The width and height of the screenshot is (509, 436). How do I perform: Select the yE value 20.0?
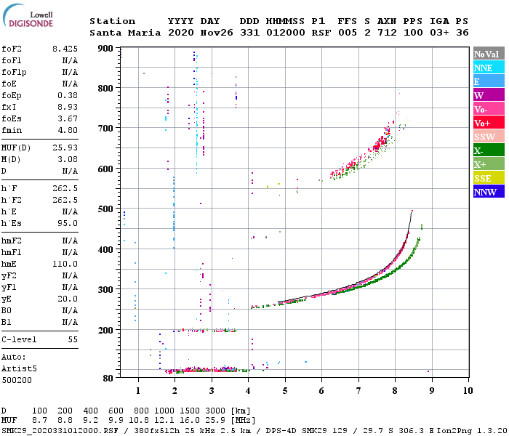[68, 299]
